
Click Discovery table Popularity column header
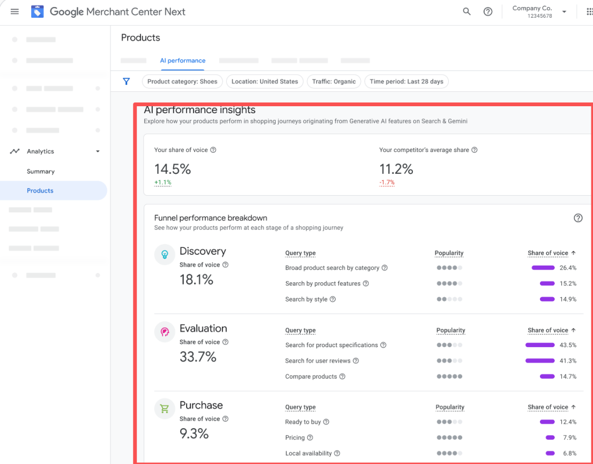449,253
